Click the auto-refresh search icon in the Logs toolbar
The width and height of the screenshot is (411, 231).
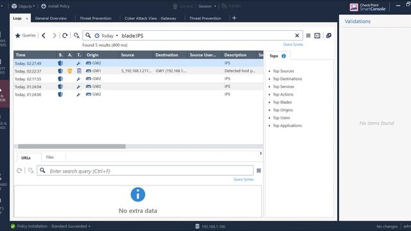click(x=76, y=35)
